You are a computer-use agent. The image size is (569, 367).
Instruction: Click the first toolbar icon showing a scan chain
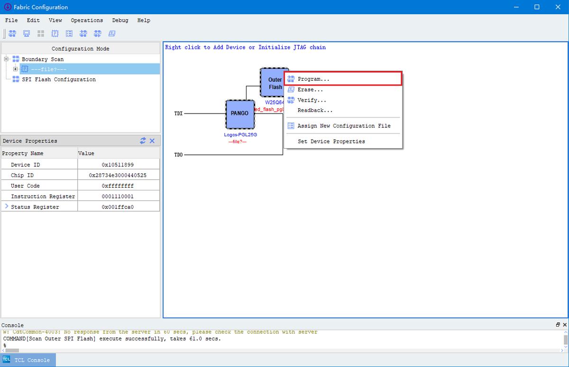[x=12, y=34]
